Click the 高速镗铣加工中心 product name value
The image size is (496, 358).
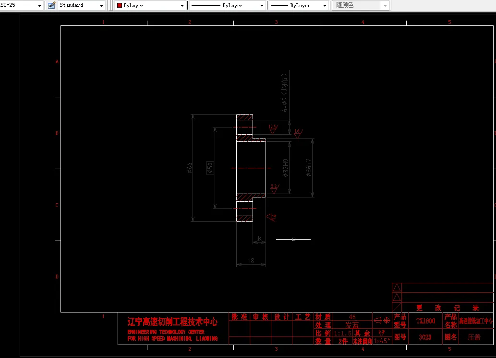476,321
